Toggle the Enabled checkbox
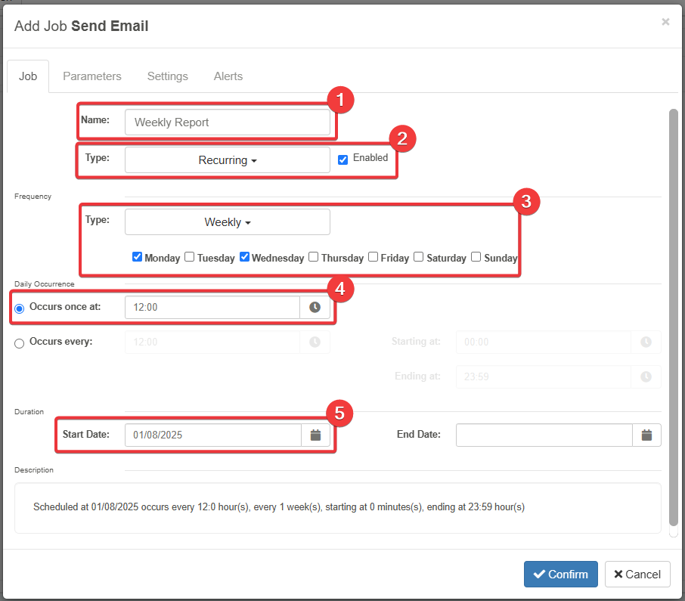685x601 pixels. [343, 160]
